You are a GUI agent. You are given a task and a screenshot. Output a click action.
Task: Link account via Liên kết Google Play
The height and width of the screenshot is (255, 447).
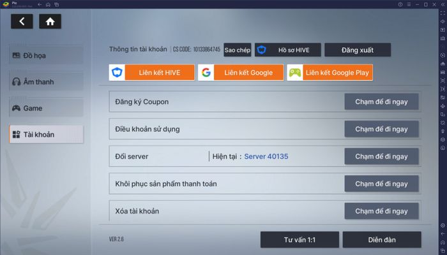330,73
